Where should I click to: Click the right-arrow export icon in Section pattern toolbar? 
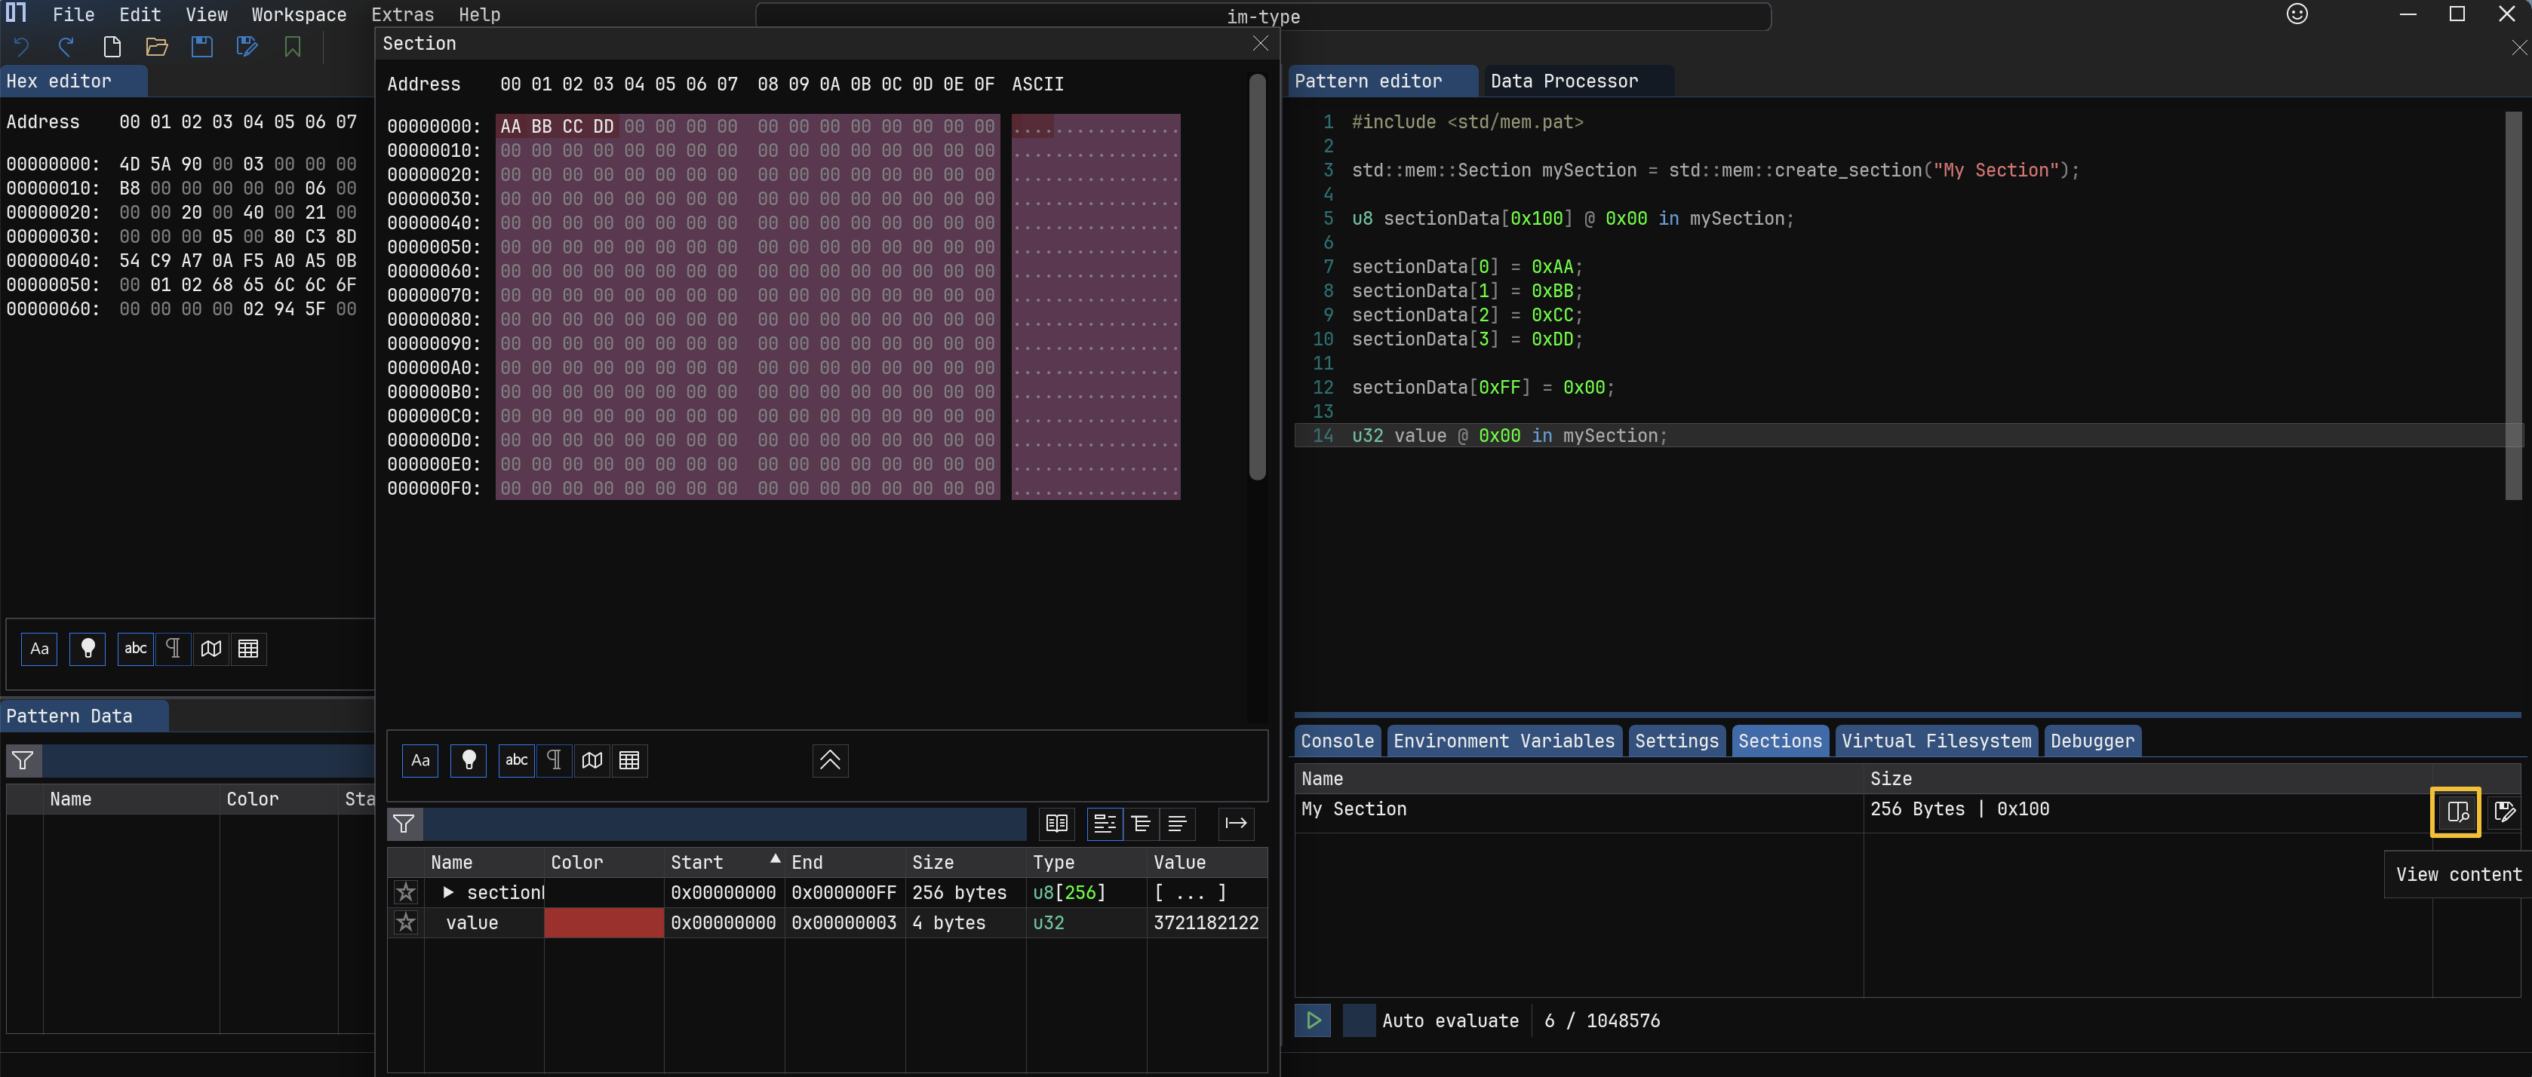point(1236,824)
